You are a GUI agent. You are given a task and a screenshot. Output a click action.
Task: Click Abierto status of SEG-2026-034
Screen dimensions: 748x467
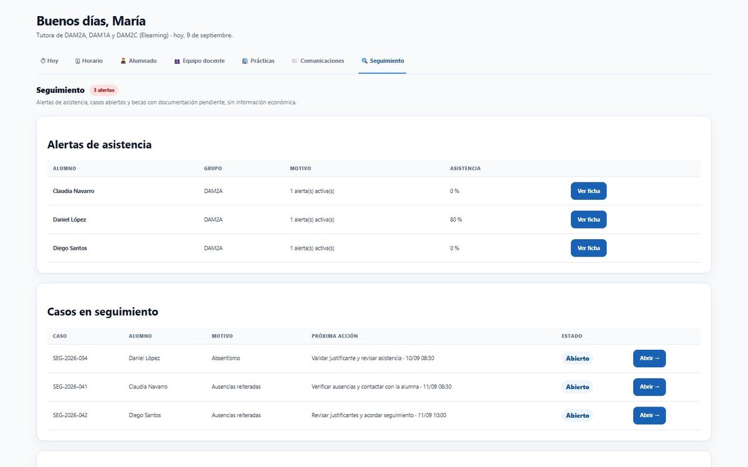click(577, 359)
